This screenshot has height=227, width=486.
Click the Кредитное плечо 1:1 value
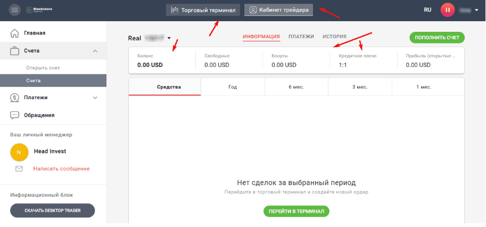click(x=343, y=65)
